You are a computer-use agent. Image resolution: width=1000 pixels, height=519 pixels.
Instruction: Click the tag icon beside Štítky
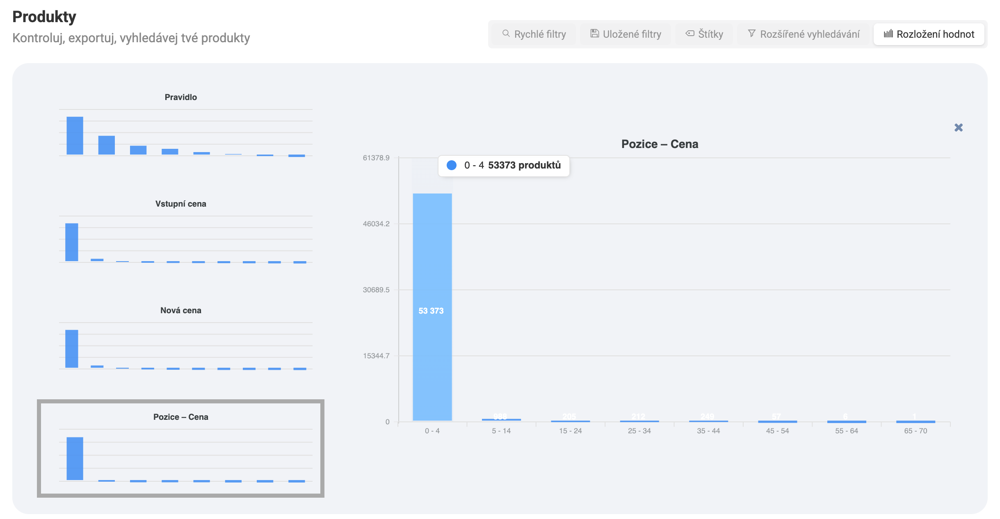tap(690, 34)
